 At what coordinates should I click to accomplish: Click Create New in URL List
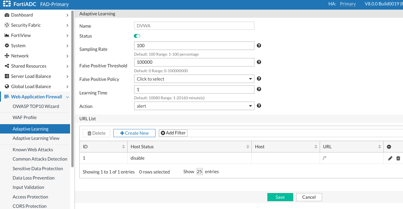click(x=134, y=133)
